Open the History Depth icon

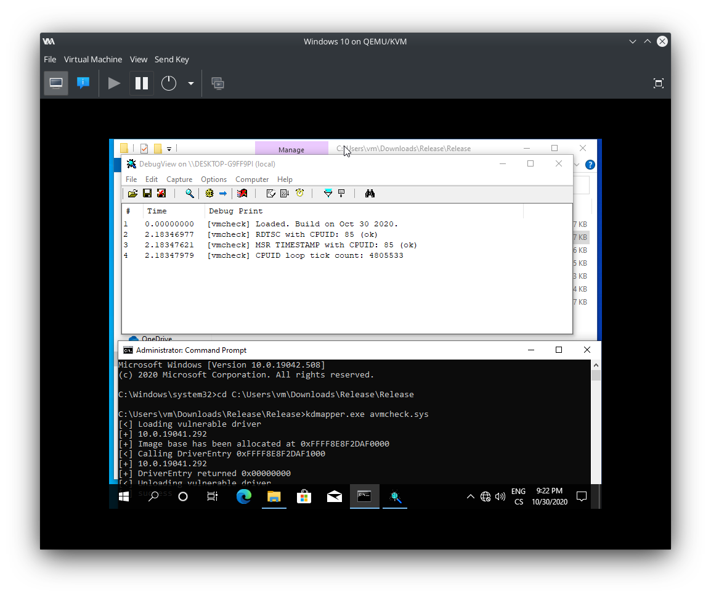pyautogui.click(x=341, y=194)
